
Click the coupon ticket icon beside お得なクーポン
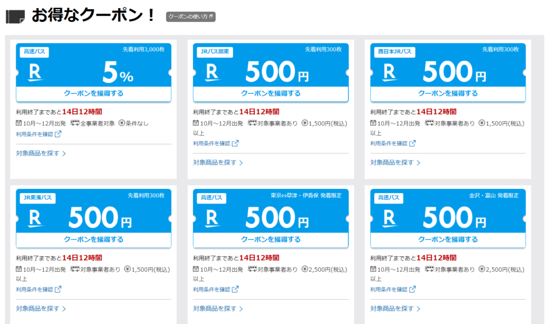(x=15, y=17)
